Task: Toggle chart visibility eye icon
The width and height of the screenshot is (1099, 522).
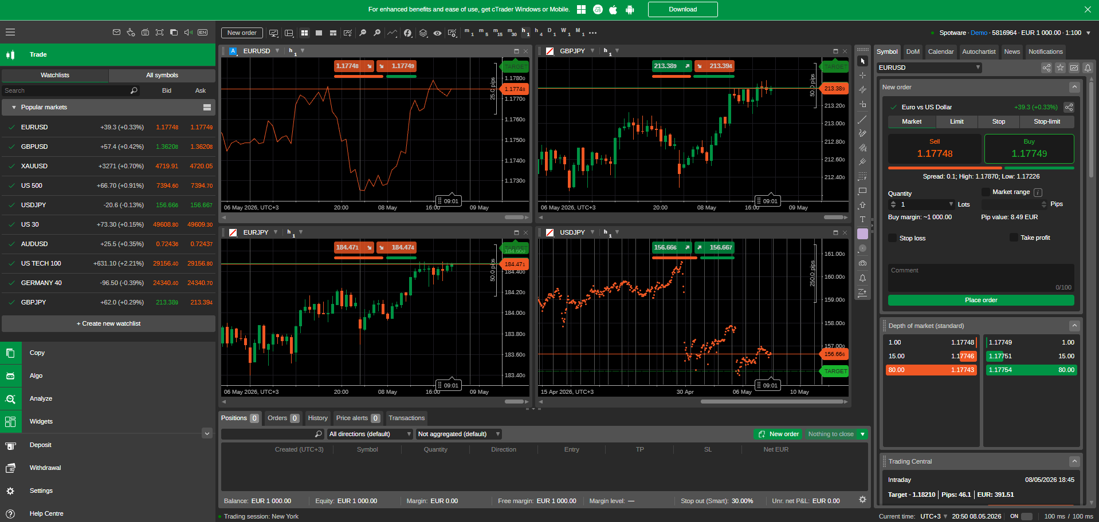Action: (437, 33)
